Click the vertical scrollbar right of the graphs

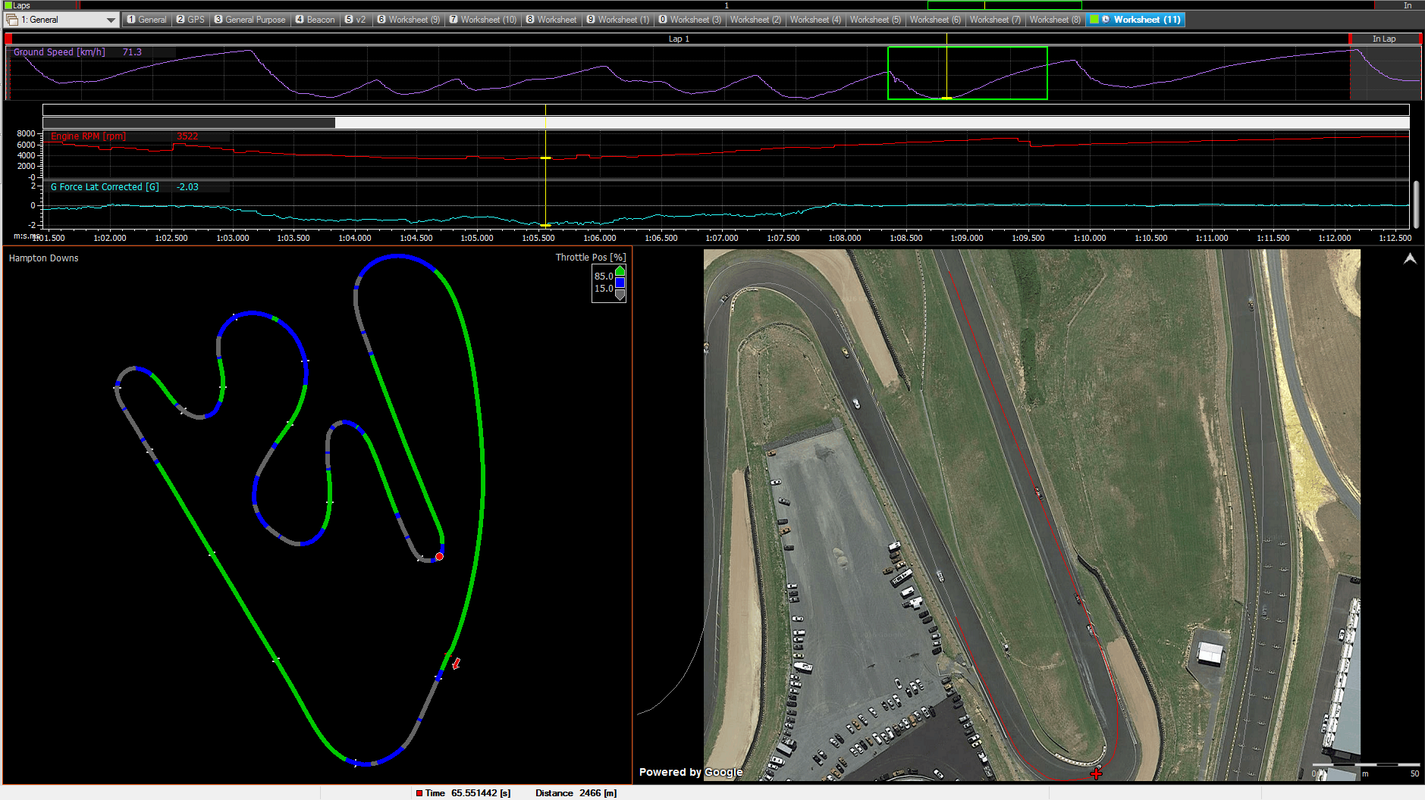pyautogui.click(x=1415, y=204)
